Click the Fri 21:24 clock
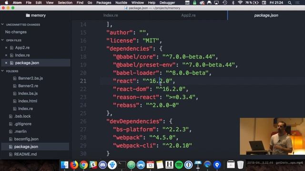This screenshot has height=171, width=305. (x=276, y=2)
